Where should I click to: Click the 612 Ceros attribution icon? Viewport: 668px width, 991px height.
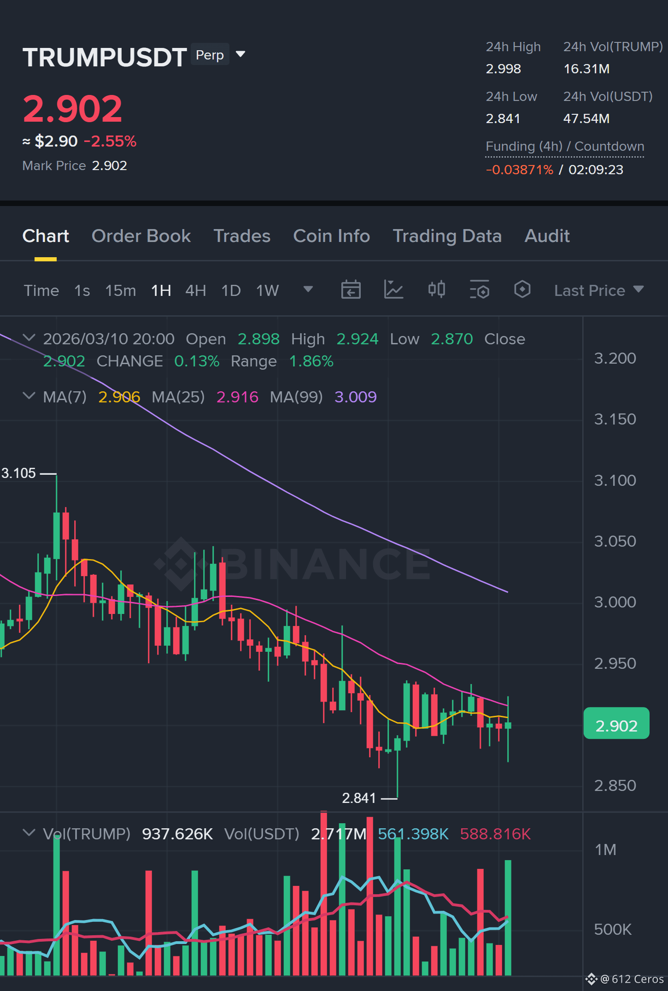pyautogui.click(x=591, y=979)
